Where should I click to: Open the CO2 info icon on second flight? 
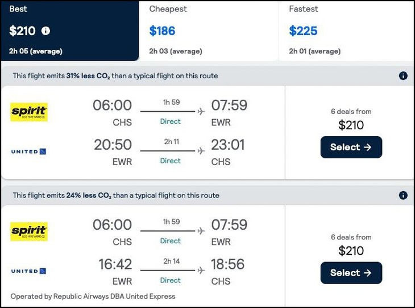[x=403, y=195]
